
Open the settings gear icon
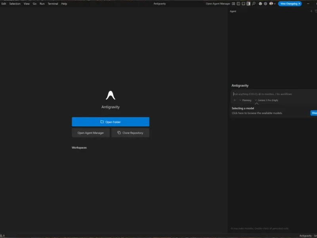(265, 4)
